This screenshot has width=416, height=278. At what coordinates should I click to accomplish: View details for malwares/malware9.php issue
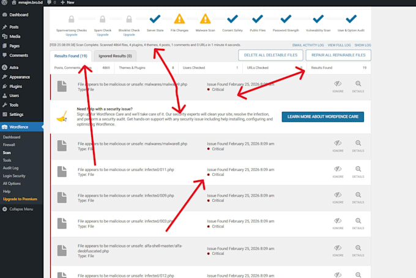tap(358, 87)
